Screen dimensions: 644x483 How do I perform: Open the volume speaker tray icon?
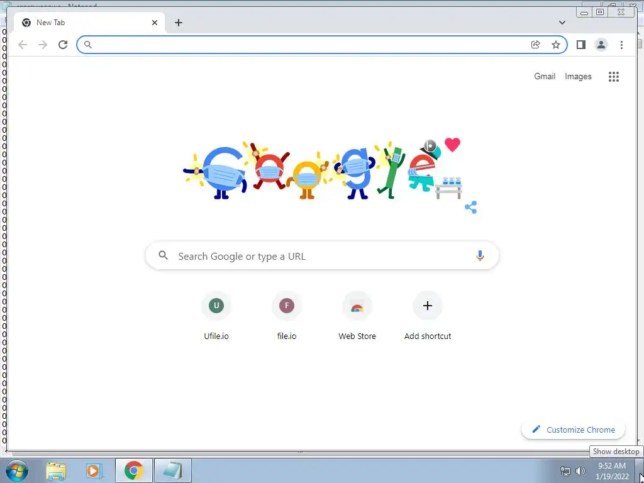[x=580, y=471]
